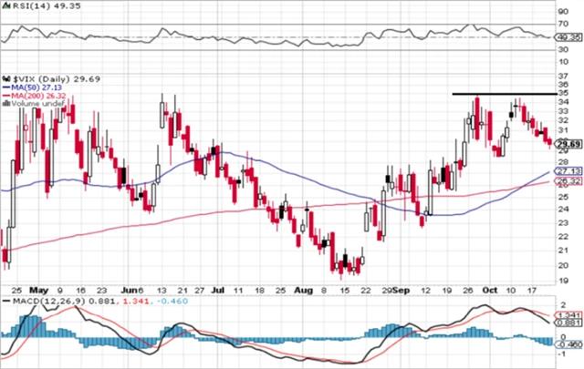Select the red MA(200) legend line
584x369 pixels.
[6, 96]
